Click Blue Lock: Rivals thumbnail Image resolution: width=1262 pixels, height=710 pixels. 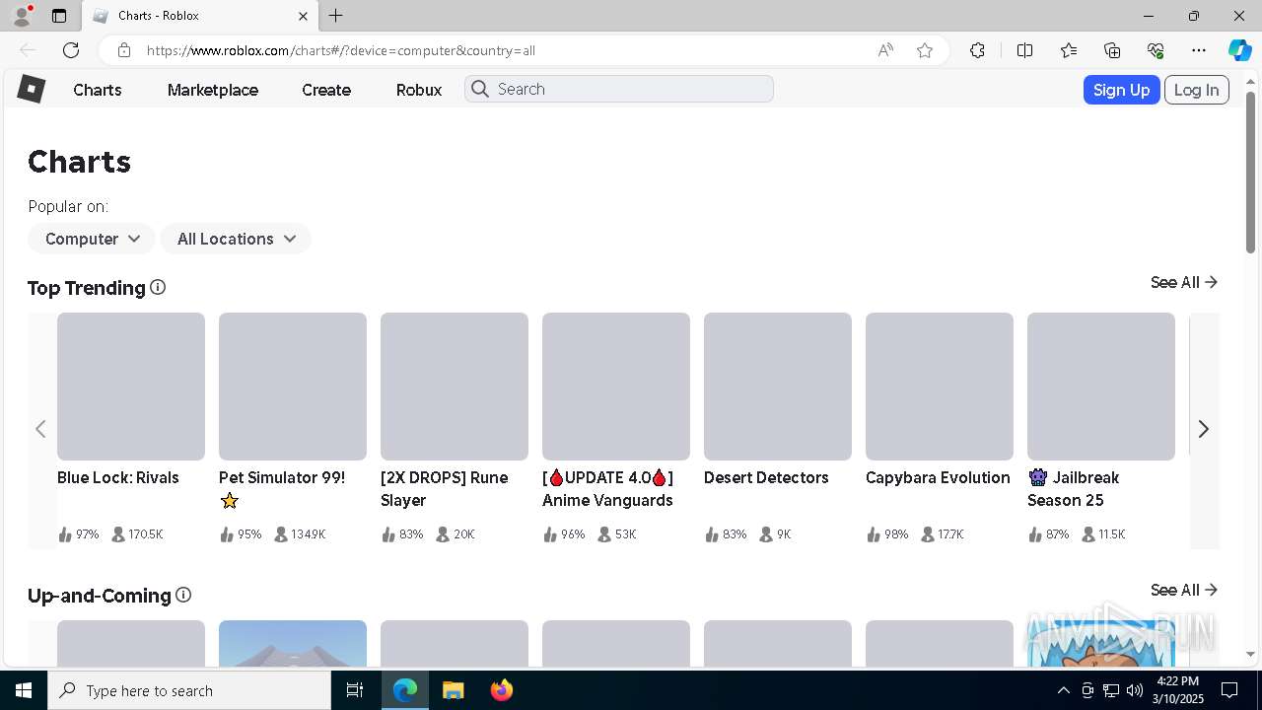pos(131,387)
